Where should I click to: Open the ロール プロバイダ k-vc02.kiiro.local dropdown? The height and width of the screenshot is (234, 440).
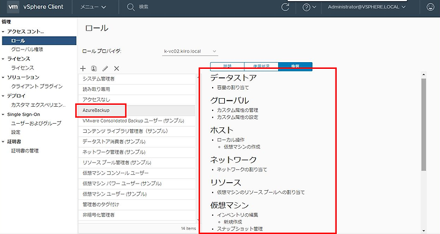tap(190, 51)
